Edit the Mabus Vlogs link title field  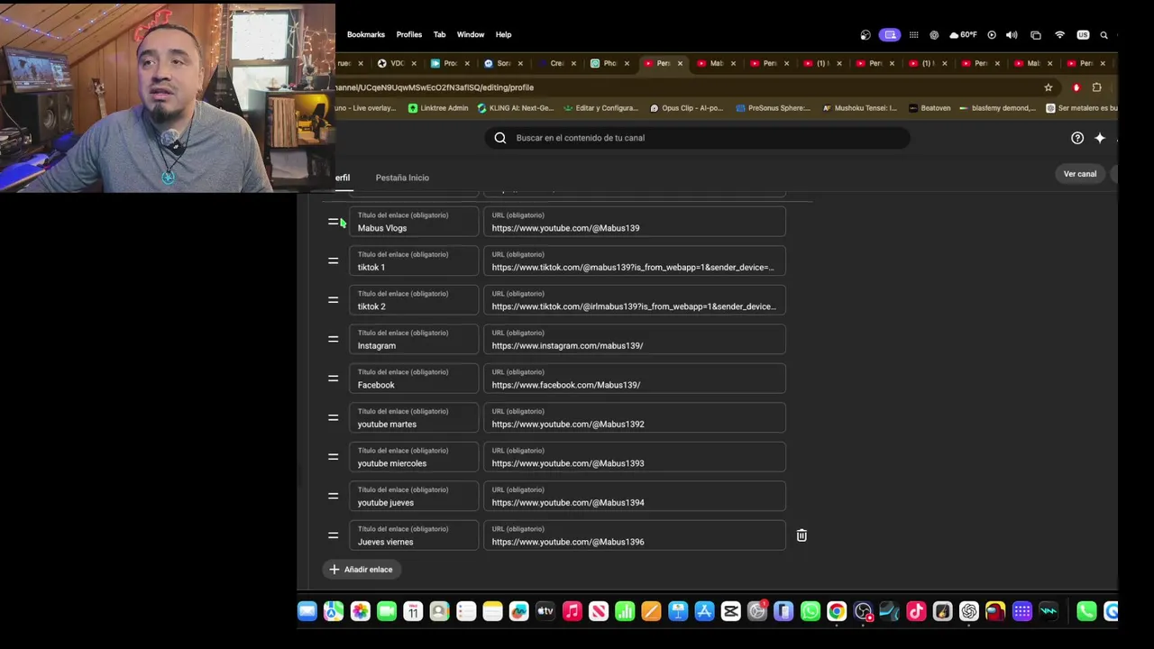(x=414, y=222)
